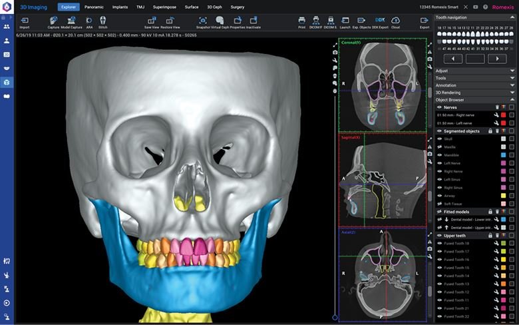Viewport: 519px width, 325px height.
Task: Delete the Nerves group with trash icon
Action: tap(496, 107)
